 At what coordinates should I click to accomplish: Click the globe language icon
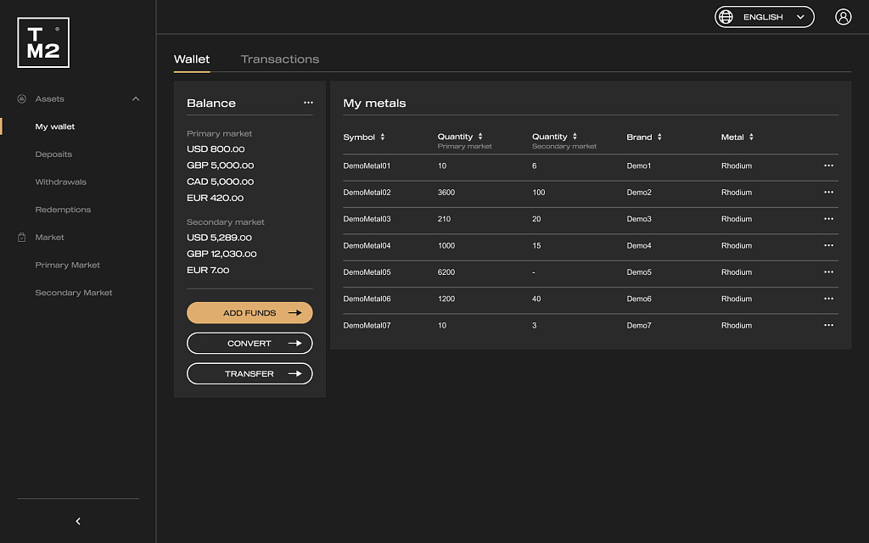pos(726,17)
